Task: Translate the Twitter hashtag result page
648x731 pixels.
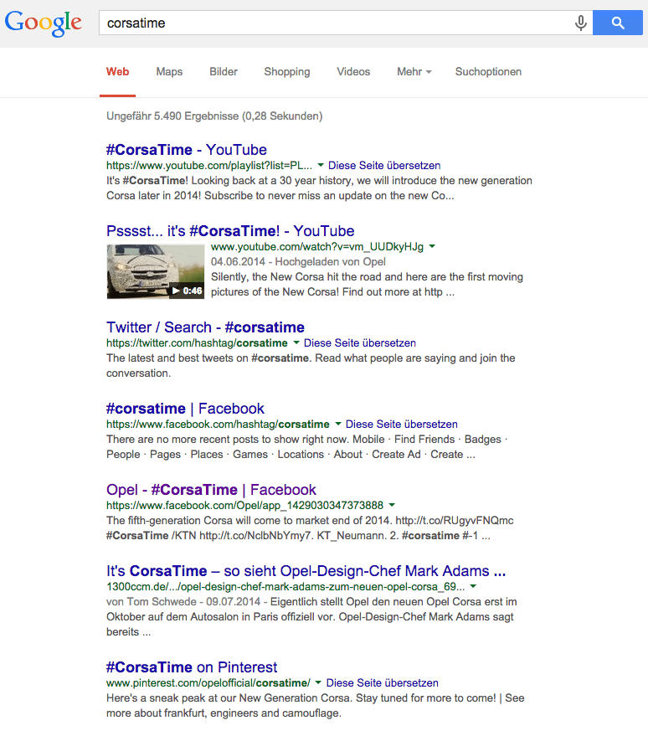Action: (360, 343)
